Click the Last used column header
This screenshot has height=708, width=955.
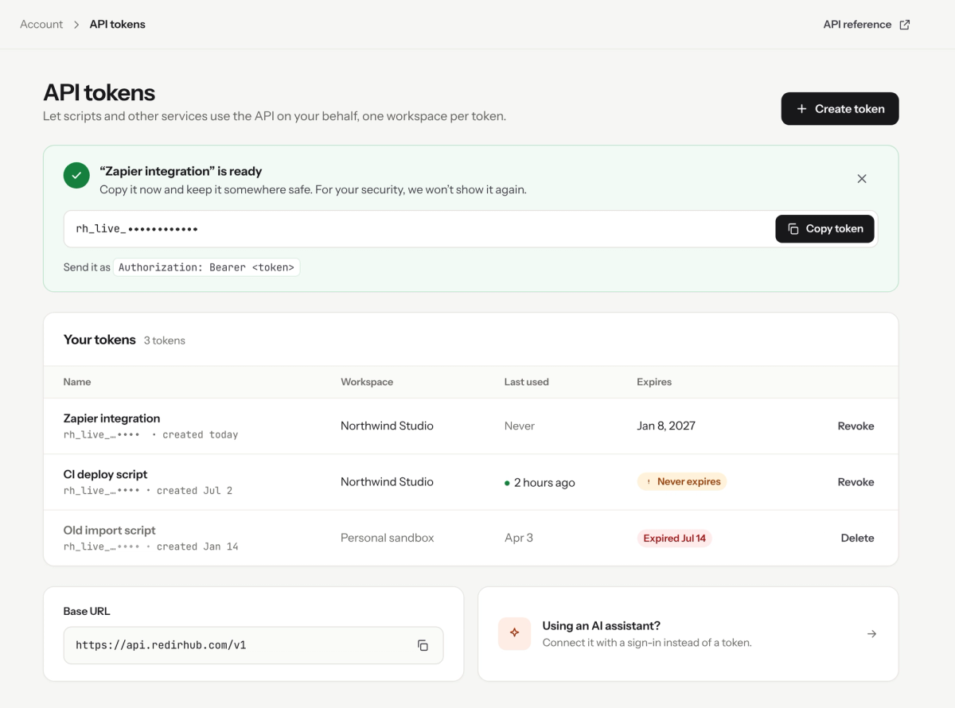526,382
